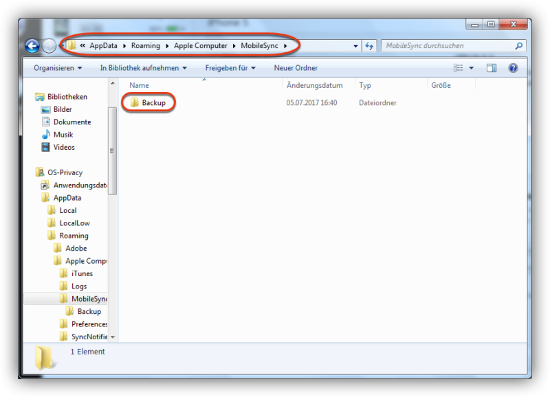
Task: Expand the arrow after Apple Computer in path
Action: click(234, 46)
